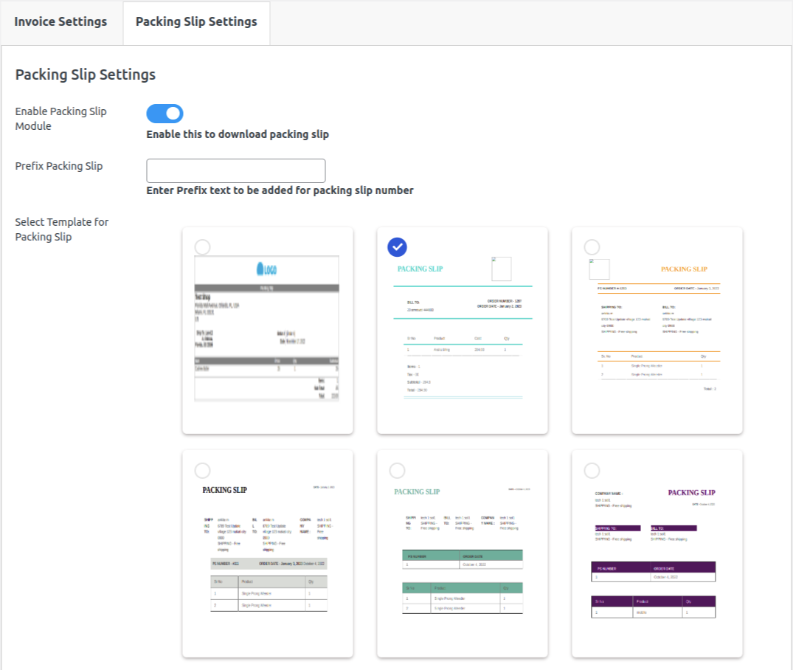This screenshot has width=793, height=670.
Task: Click the orange template's product table preview
Action: pyautogui.click(x=657, y=365)
